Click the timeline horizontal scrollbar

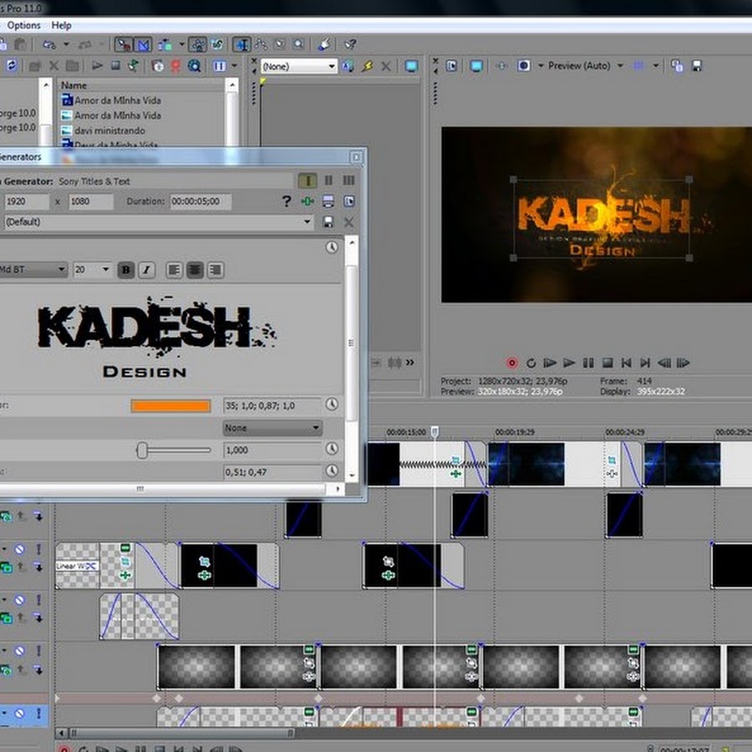click(x=181, y=733)
